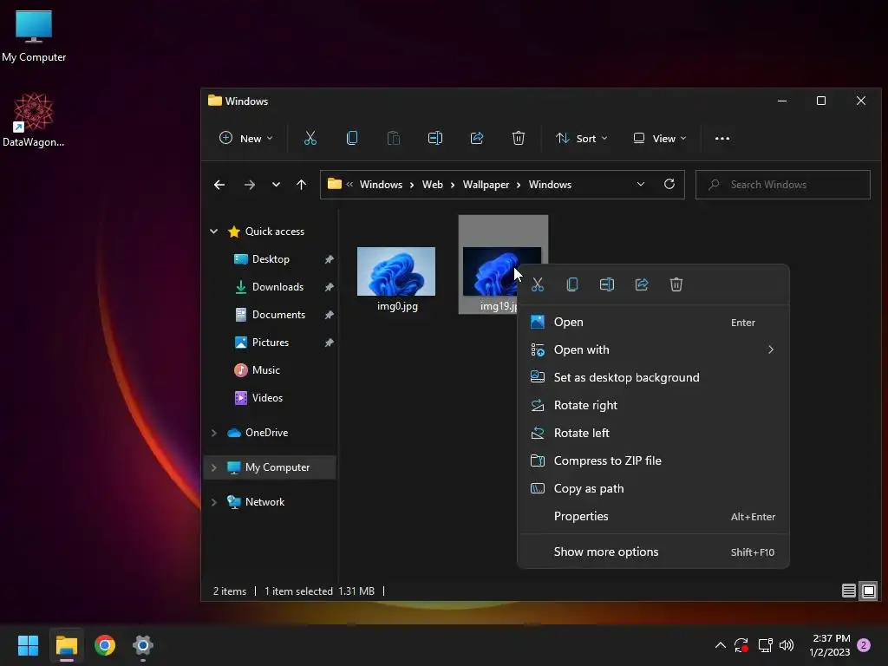888x666 pixels.
Task: Click the Share icon in the context menu
Action: pyautogui.click(x=642, y=284)
